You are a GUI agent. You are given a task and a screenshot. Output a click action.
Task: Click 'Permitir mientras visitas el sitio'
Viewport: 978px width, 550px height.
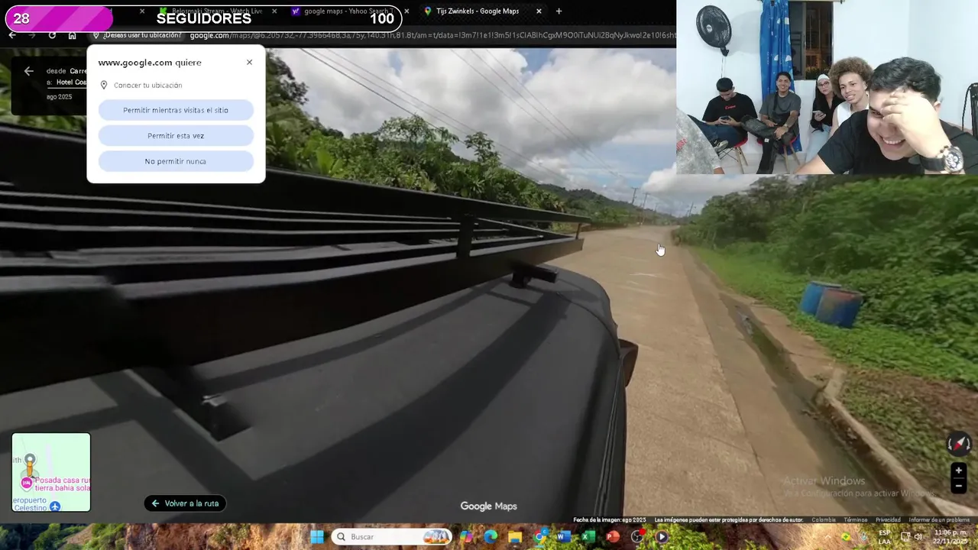pyautogui.click(x=176, y=110)
